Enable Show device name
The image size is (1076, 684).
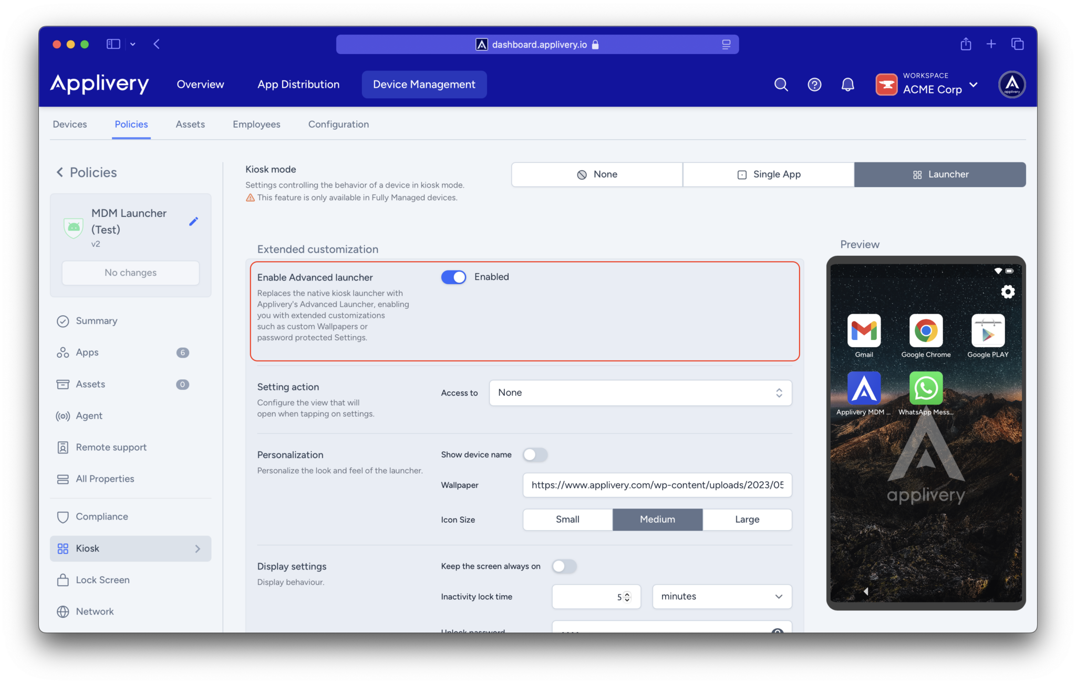coord(535,454)
